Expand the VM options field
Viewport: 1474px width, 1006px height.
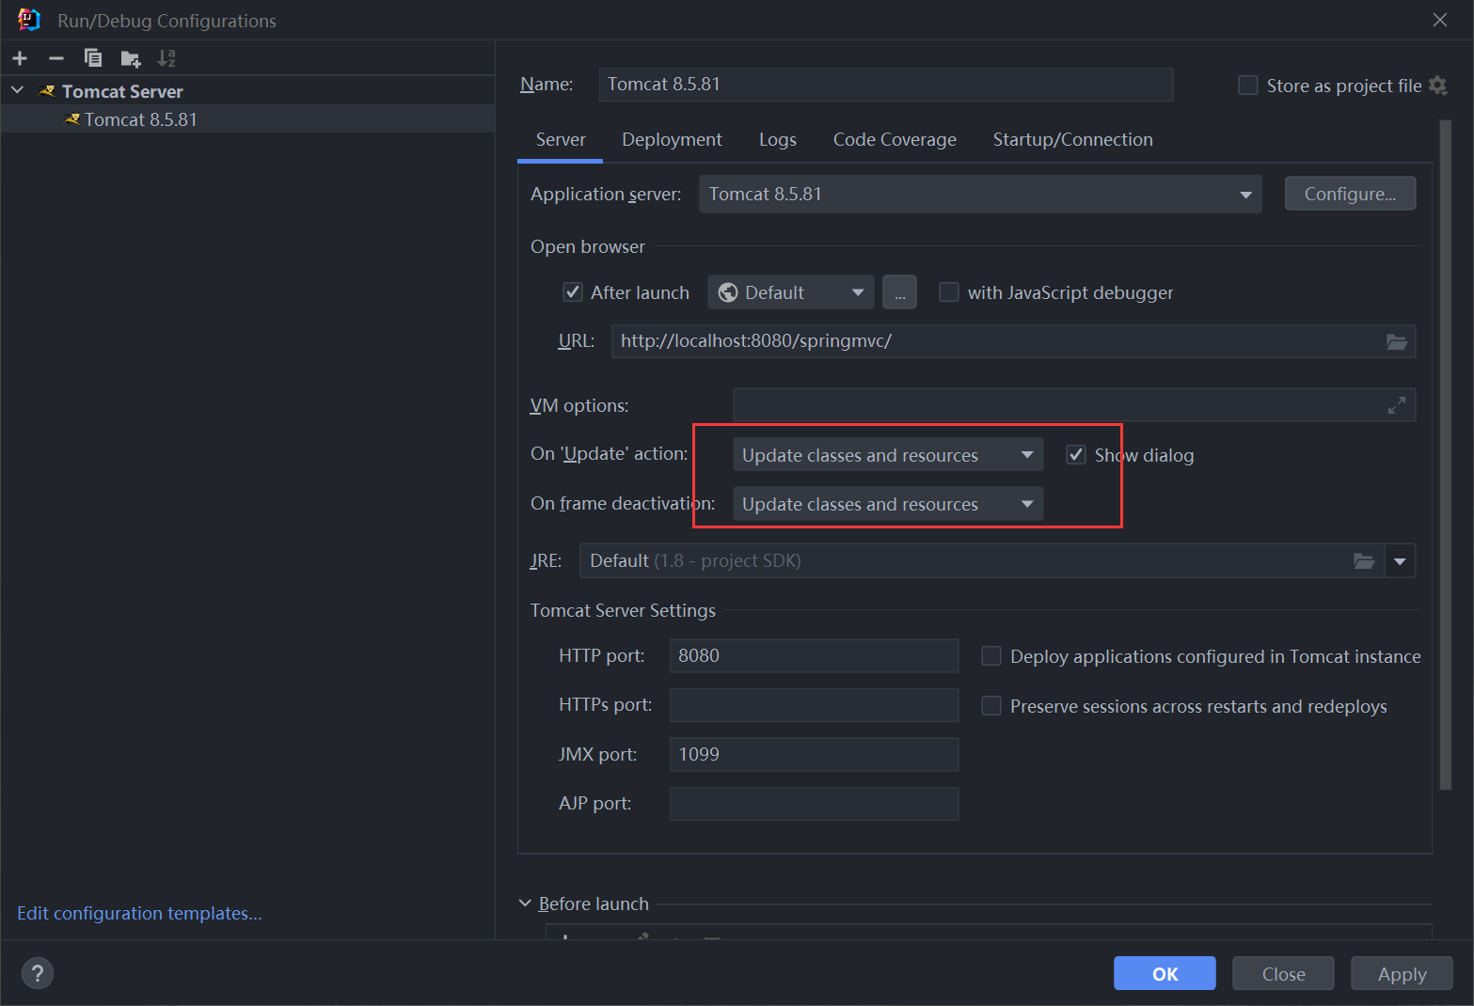tap(1397, 405)
